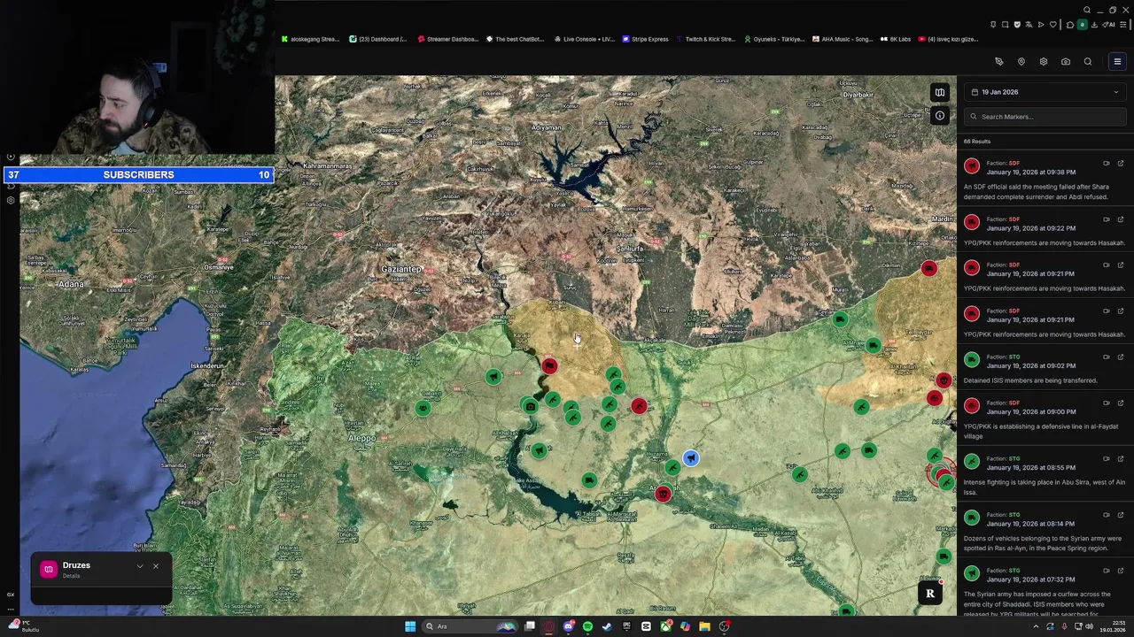Play video for the 07:32 PM STG entry
The image size is (1134, 637).
pyautogui.click(x=1106, y=570)
